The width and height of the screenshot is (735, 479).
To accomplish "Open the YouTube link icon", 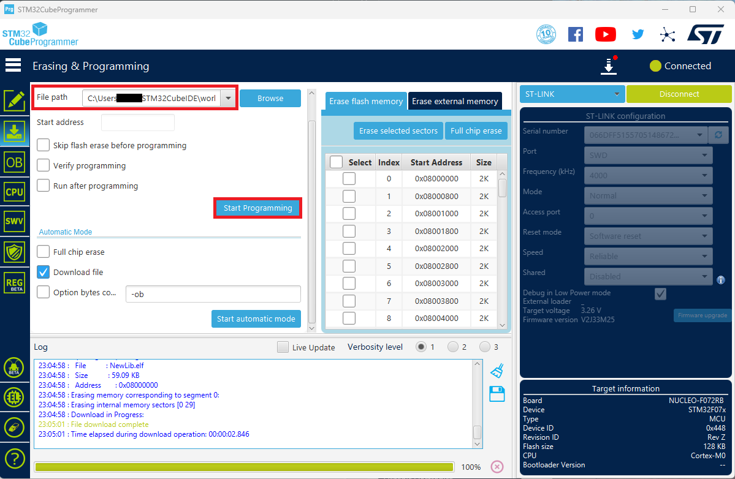I will tap(606, 34).
